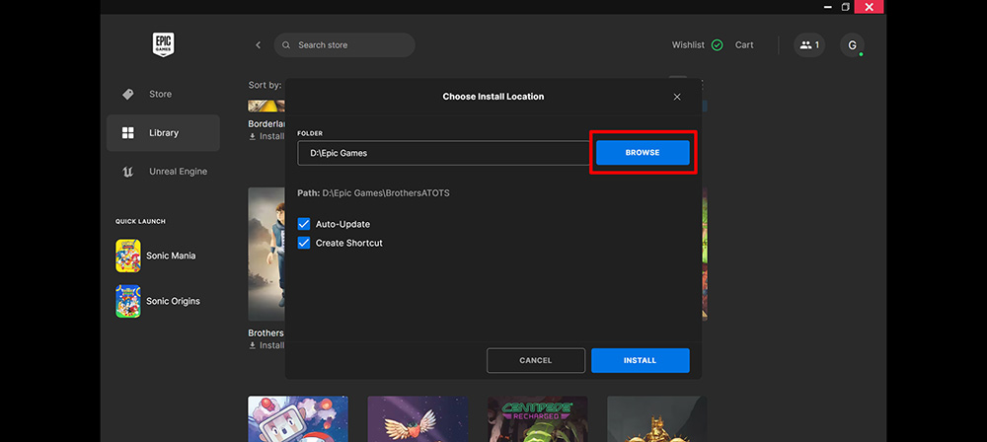Minimize the Epic Games Launcher window
The height and width of the screenshot is (442, 987).
[x=828, y=7]
